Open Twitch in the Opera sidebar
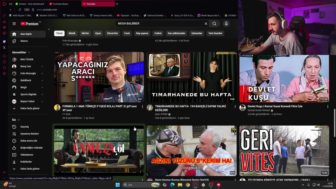The image size is (336, 189). click(4, 42)
